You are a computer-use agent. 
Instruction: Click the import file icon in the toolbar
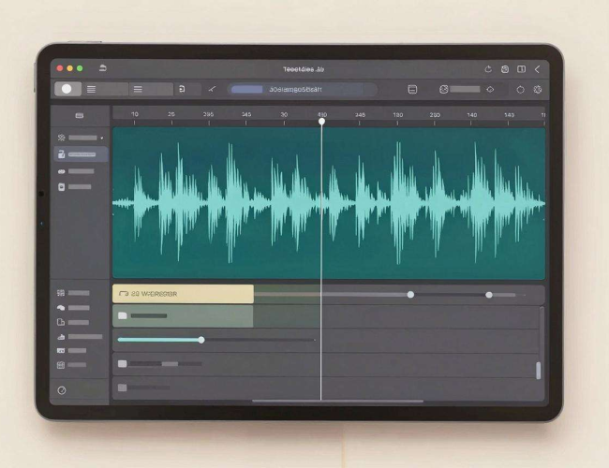point(182,89)
